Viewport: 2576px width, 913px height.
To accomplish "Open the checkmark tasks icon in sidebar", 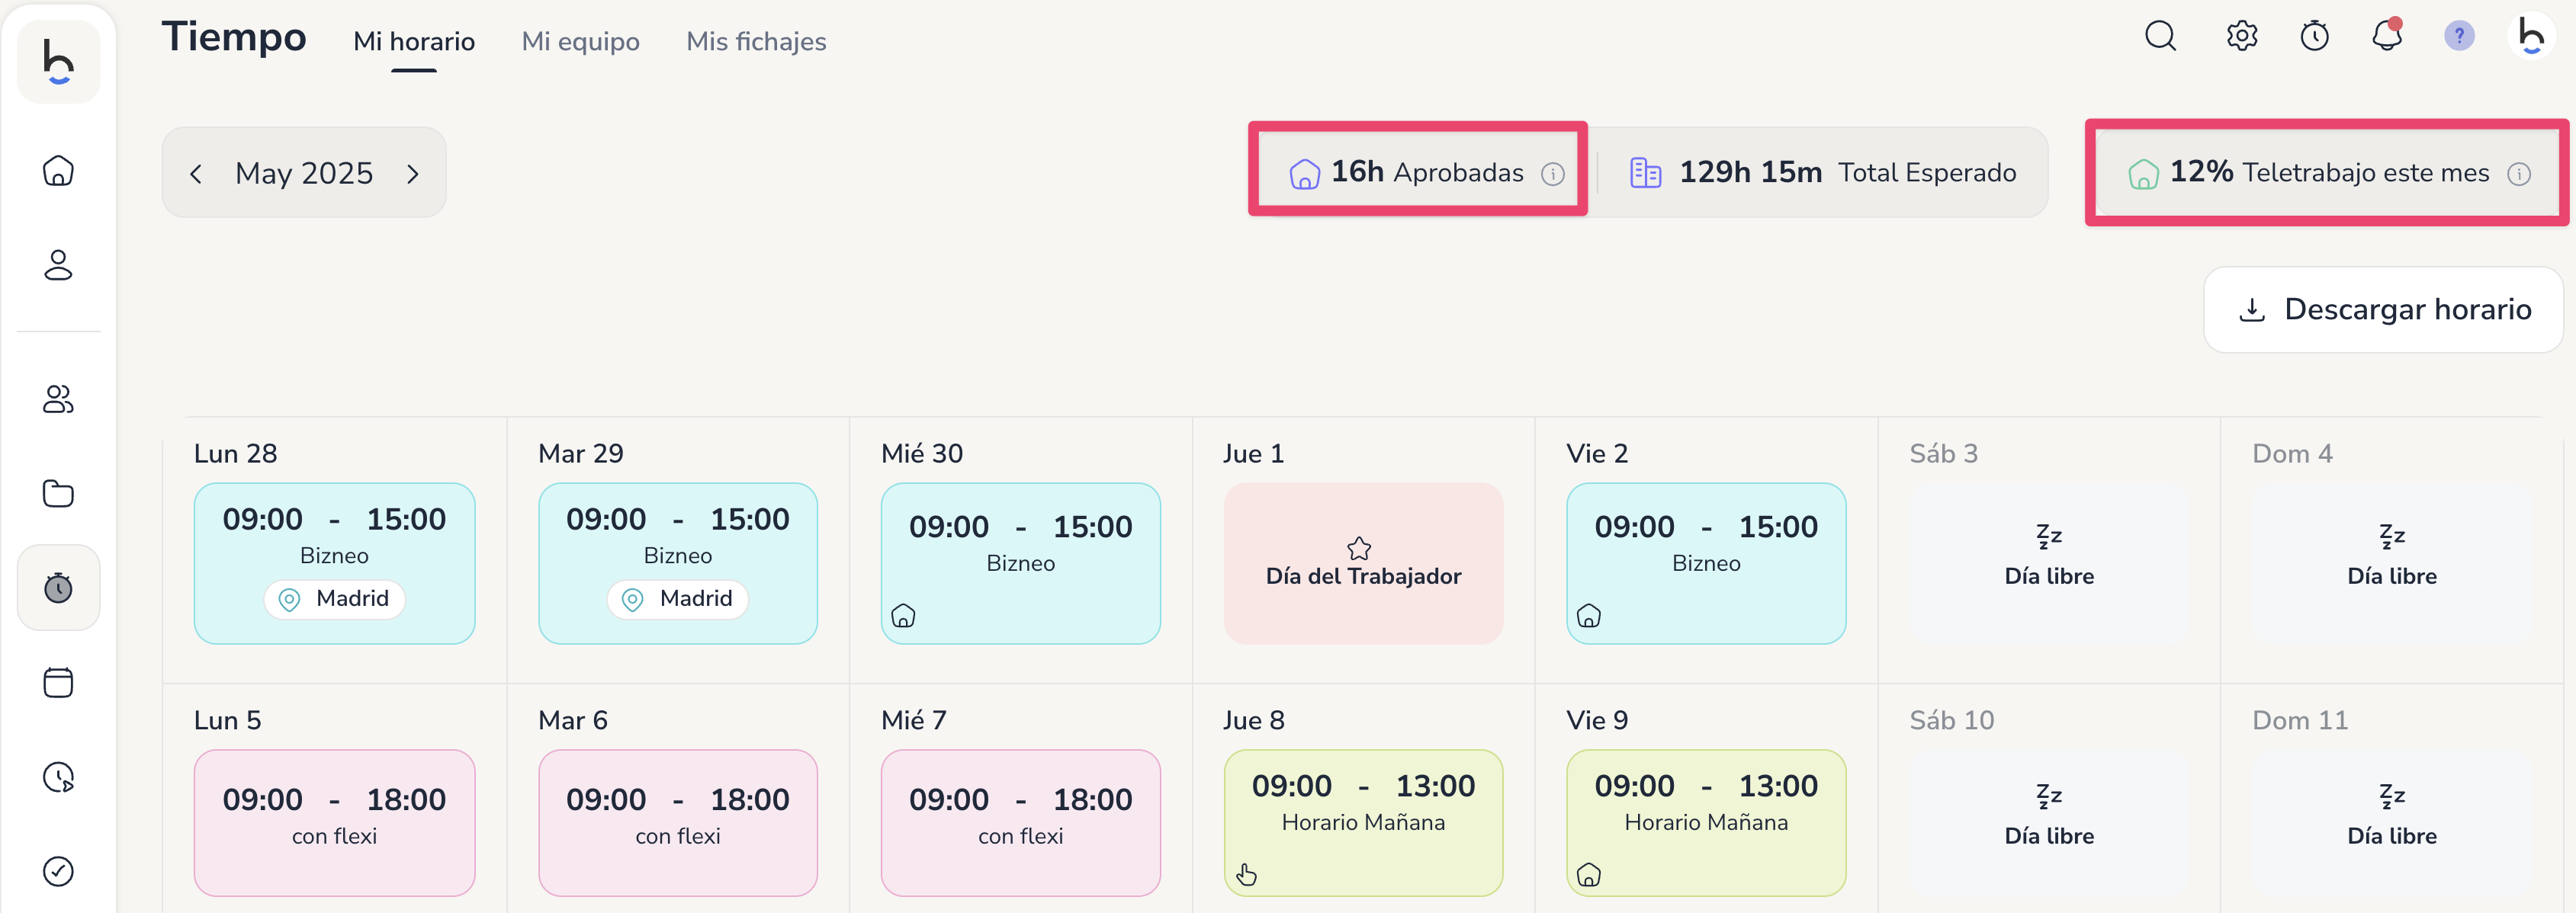I will [58, 871].
